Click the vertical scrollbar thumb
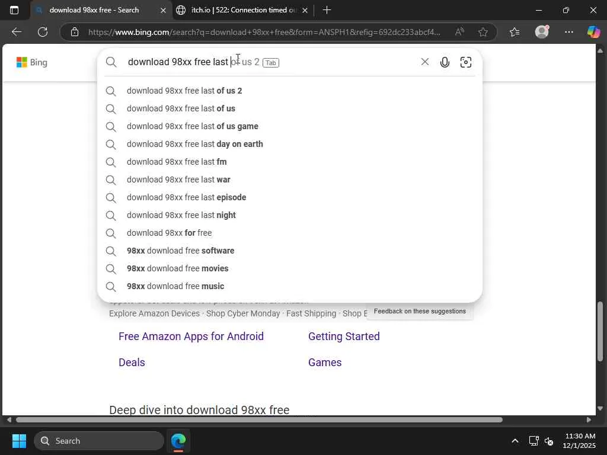Image resolution: width=607 pixels, height=455 pixels. point(600,332)
